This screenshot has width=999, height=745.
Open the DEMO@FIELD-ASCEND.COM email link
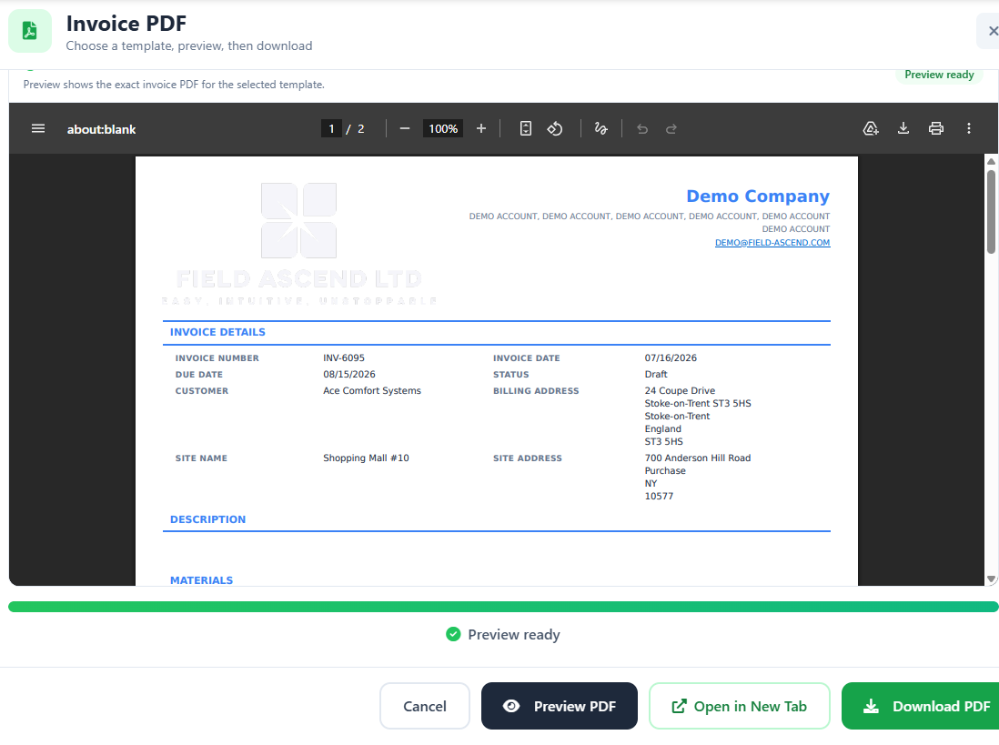click(x=772, y=243)
